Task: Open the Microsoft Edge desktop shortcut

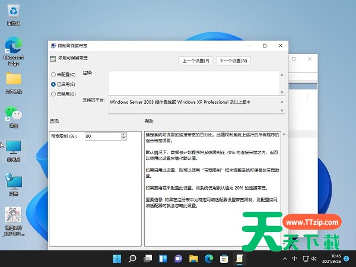Action: click(x=13, y=46)
